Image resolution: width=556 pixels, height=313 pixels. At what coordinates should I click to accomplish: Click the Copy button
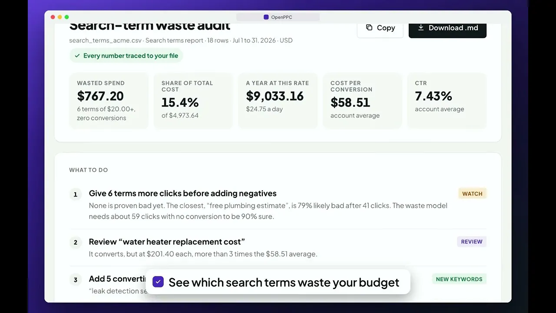point(380,28)
